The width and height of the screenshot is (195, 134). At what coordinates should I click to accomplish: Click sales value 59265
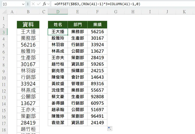click(x=97, y=64)
